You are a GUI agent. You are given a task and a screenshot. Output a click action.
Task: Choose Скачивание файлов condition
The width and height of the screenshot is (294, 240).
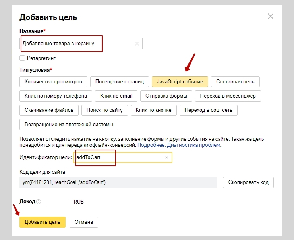tap(49, 110)
